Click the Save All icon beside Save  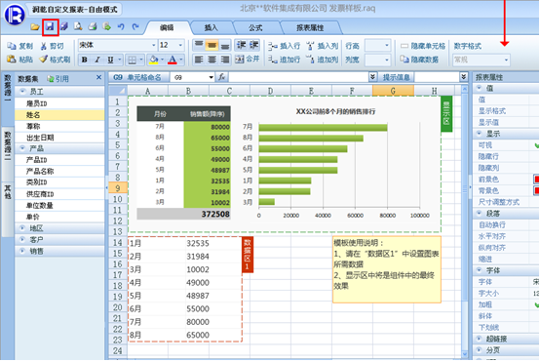64,26
